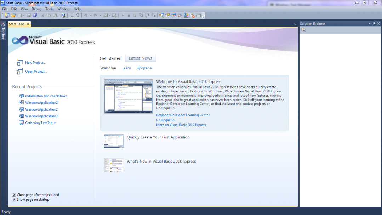Open the Window menu
382x215 pixels.
pos(63,9)
